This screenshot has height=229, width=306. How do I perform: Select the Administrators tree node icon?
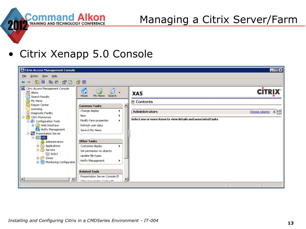tap(42, 142)
